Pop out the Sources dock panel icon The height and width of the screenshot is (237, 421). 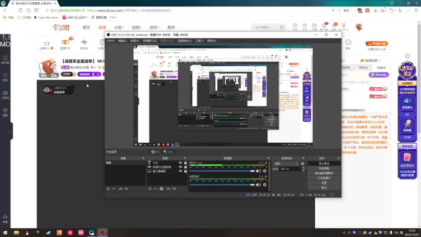point(185,159)
